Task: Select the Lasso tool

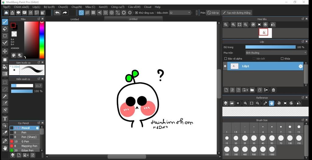Action: click(x=5, y=89)
